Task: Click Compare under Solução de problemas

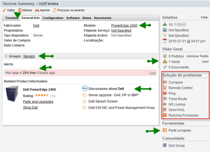Action: point(176,82)
